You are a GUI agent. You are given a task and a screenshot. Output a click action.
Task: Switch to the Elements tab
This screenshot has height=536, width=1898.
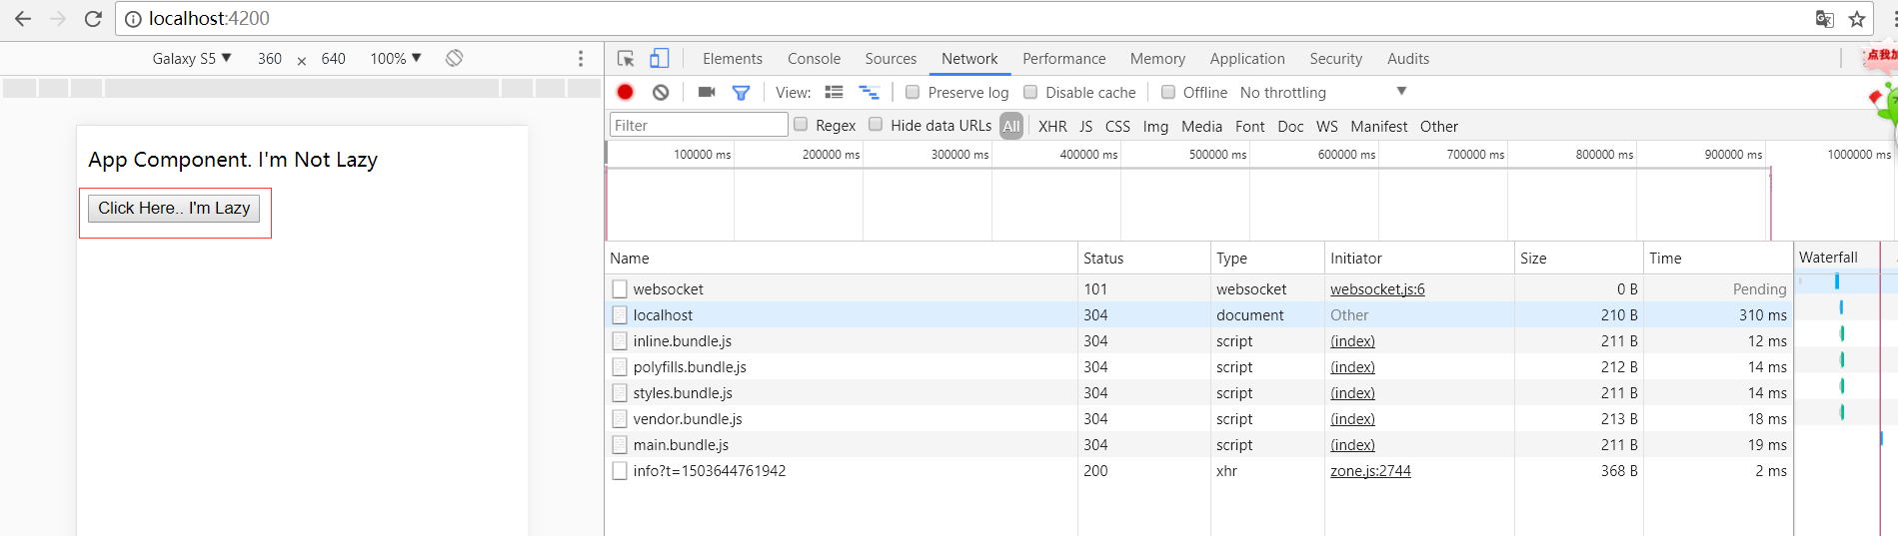click(x=733, y=59)
